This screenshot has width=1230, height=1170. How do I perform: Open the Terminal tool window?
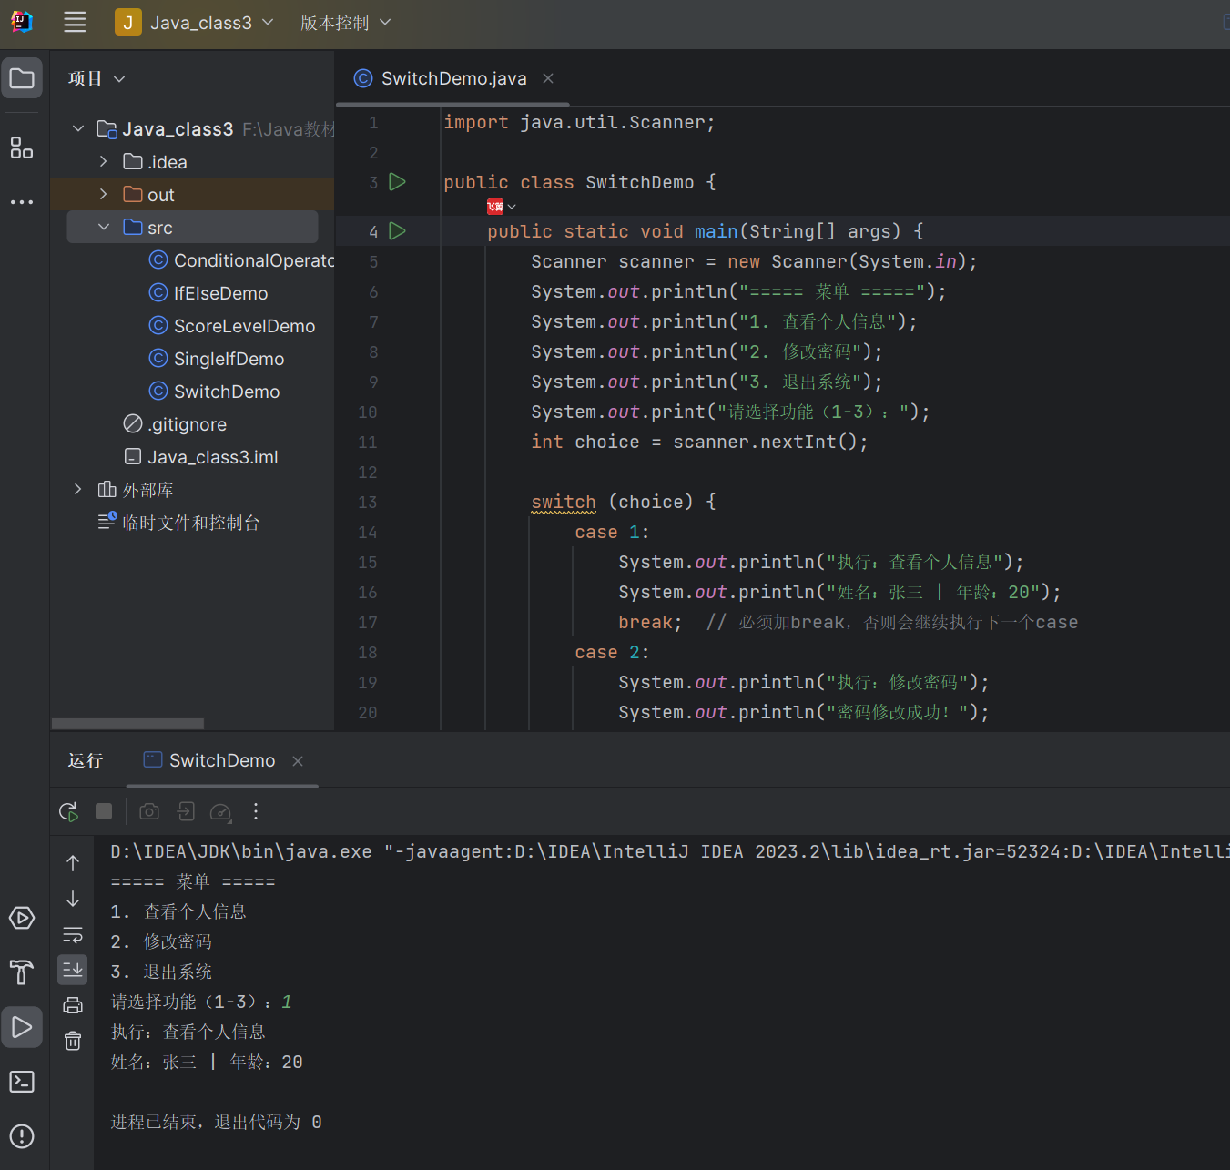22,1082
